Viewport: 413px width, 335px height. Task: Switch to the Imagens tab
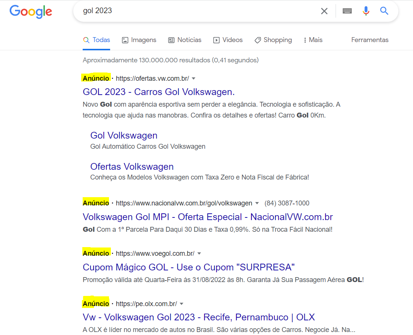139,40
